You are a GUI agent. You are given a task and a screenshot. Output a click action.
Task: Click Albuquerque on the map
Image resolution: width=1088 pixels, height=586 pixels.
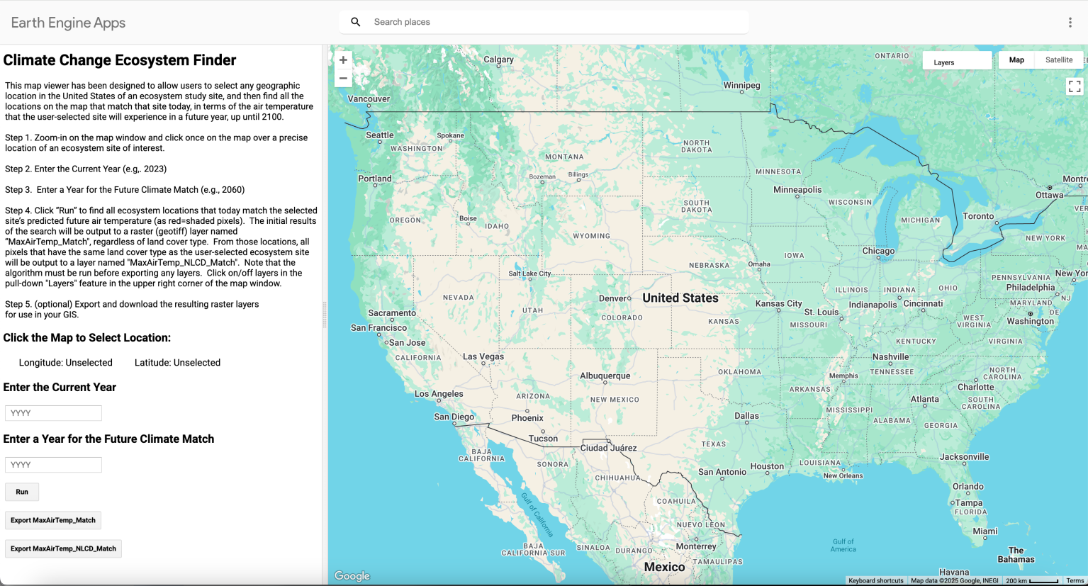[605, 376]
